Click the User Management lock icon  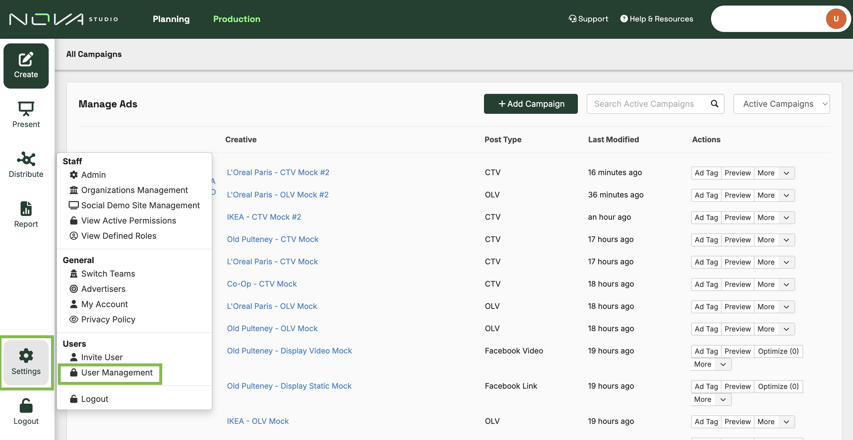74,373
